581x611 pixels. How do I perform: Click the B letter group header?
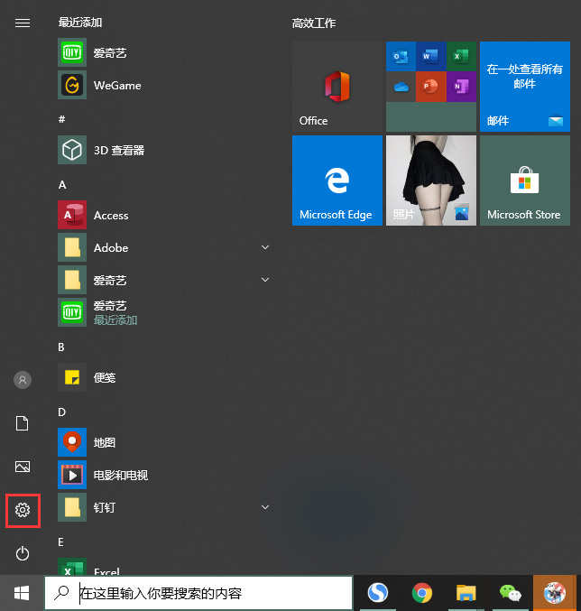coord(61,347)
